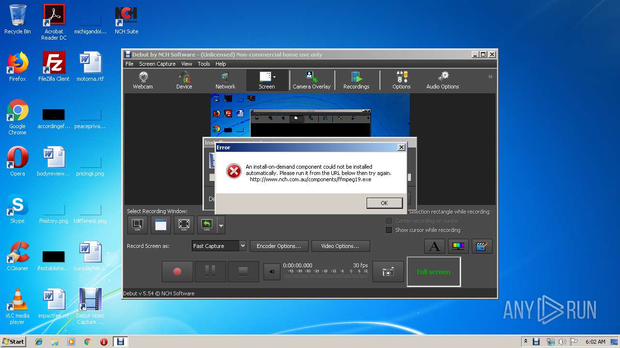Open the CCleaner desktop icon
This screenshot has width=620, height=348.
(x=17, y=256)
